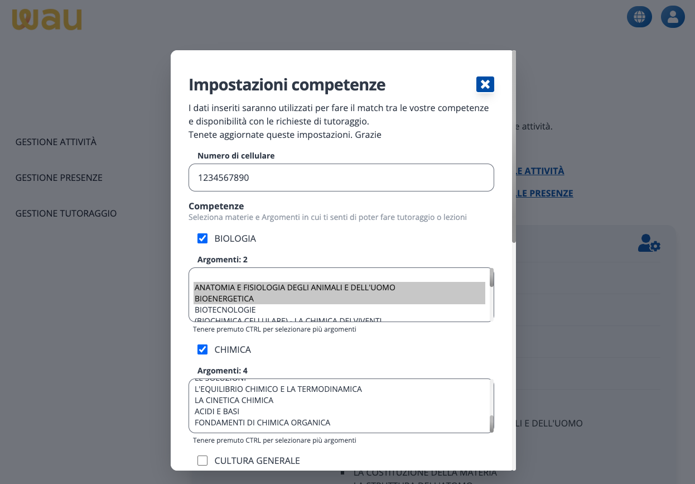Open GESTIONE ATTIVITÀ menu item
Image resolution: width=695 pixels, height=484 pixels.
point(56,142)
